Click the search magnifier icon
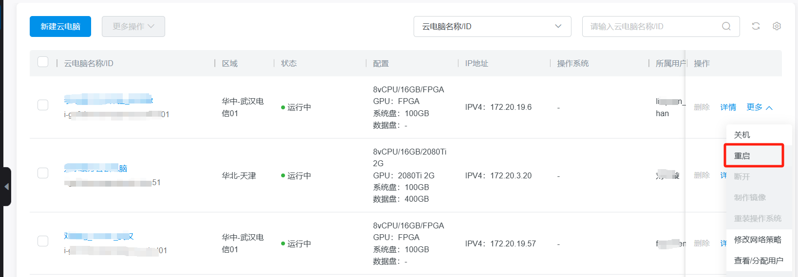The image size is (798, 277). (x=726, y=26)
